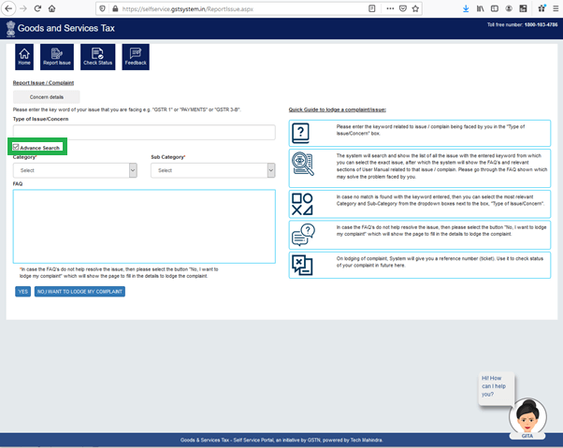
Task: Save page to Pocket icon
Action: [x=403, y=8]
